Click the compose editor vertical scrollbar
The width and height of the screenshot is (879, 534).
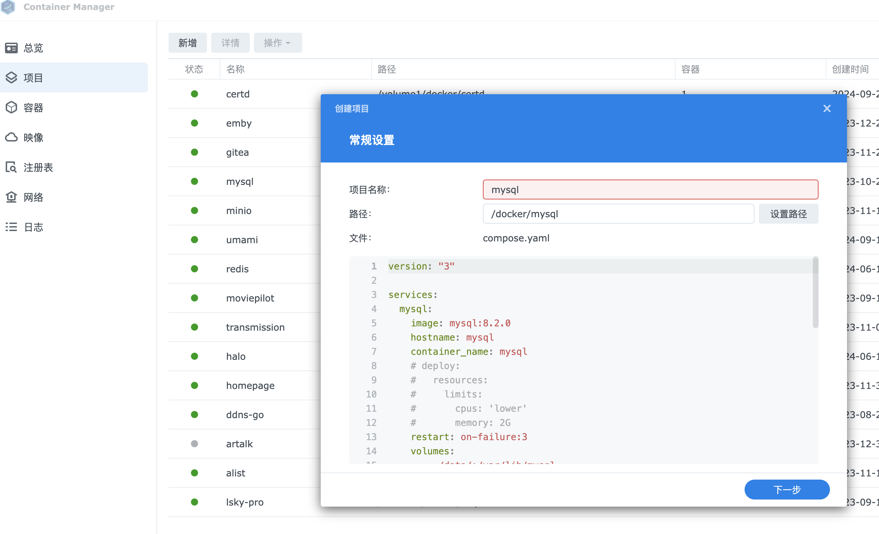[x=815, y=293]
